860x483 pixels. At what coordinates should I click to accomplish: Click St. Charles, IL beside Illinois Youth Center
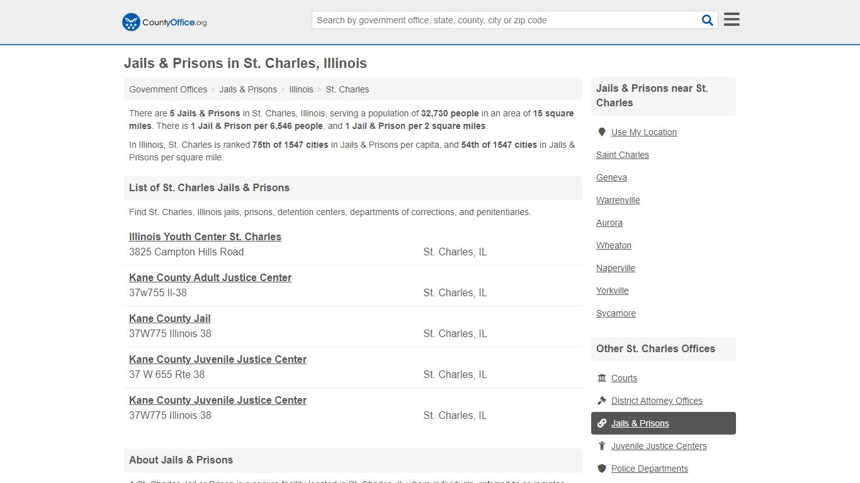click(x=455, y=252)
